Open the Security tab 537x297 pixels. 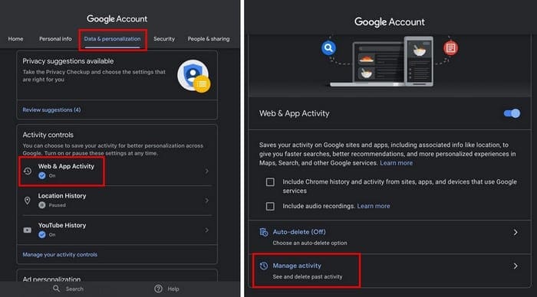(164, 39)
